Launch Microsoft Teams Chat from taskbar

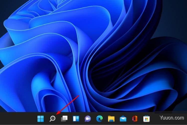[88, 119]
